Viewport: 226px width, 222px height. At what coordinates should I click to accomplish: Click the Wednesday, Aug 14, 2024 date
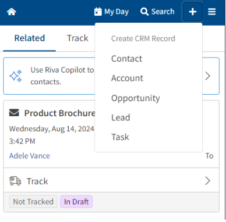coord(51,129)
